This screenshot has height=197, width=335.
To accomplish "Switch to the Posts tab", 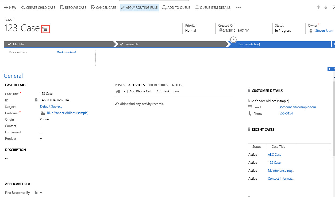I will (x=120, y=85).
